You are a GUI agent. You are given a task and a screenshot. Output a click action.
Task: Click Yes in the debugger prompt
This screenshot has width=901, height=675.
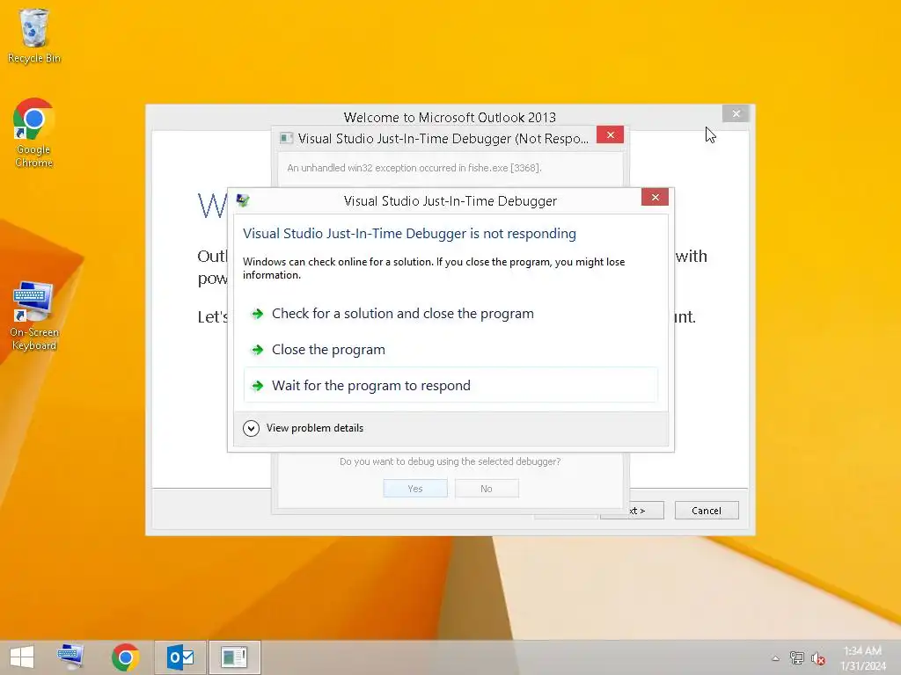[415, 489]
